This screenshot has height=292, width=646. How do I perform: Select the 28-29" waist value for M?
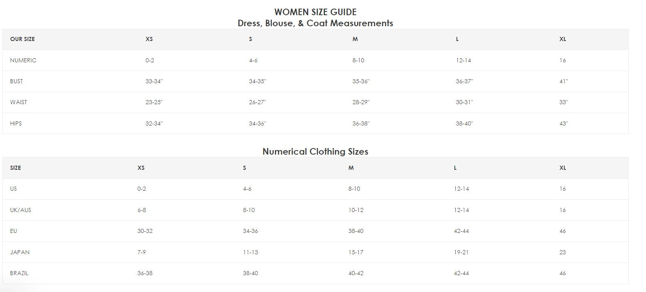pyautogui.click(x=361, y=102)
